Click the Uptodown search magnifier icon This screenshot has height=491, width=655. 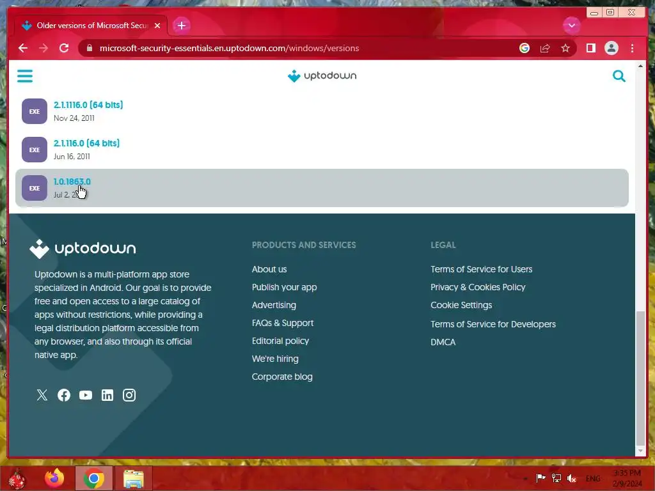[x=619, y=76]
